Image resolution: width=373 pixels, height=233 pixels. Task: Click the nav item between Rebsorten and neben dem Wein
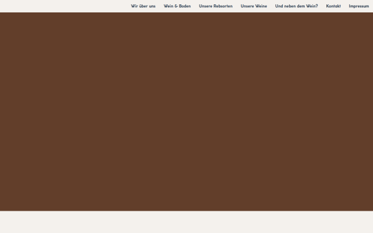[x=254, y=6]
